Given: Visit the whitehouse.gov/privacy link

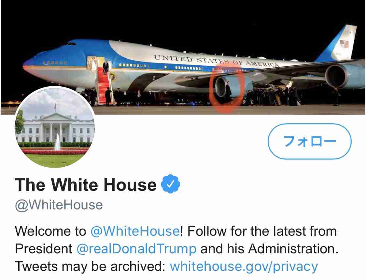Looking at the screenshot, I should (244, 266).
